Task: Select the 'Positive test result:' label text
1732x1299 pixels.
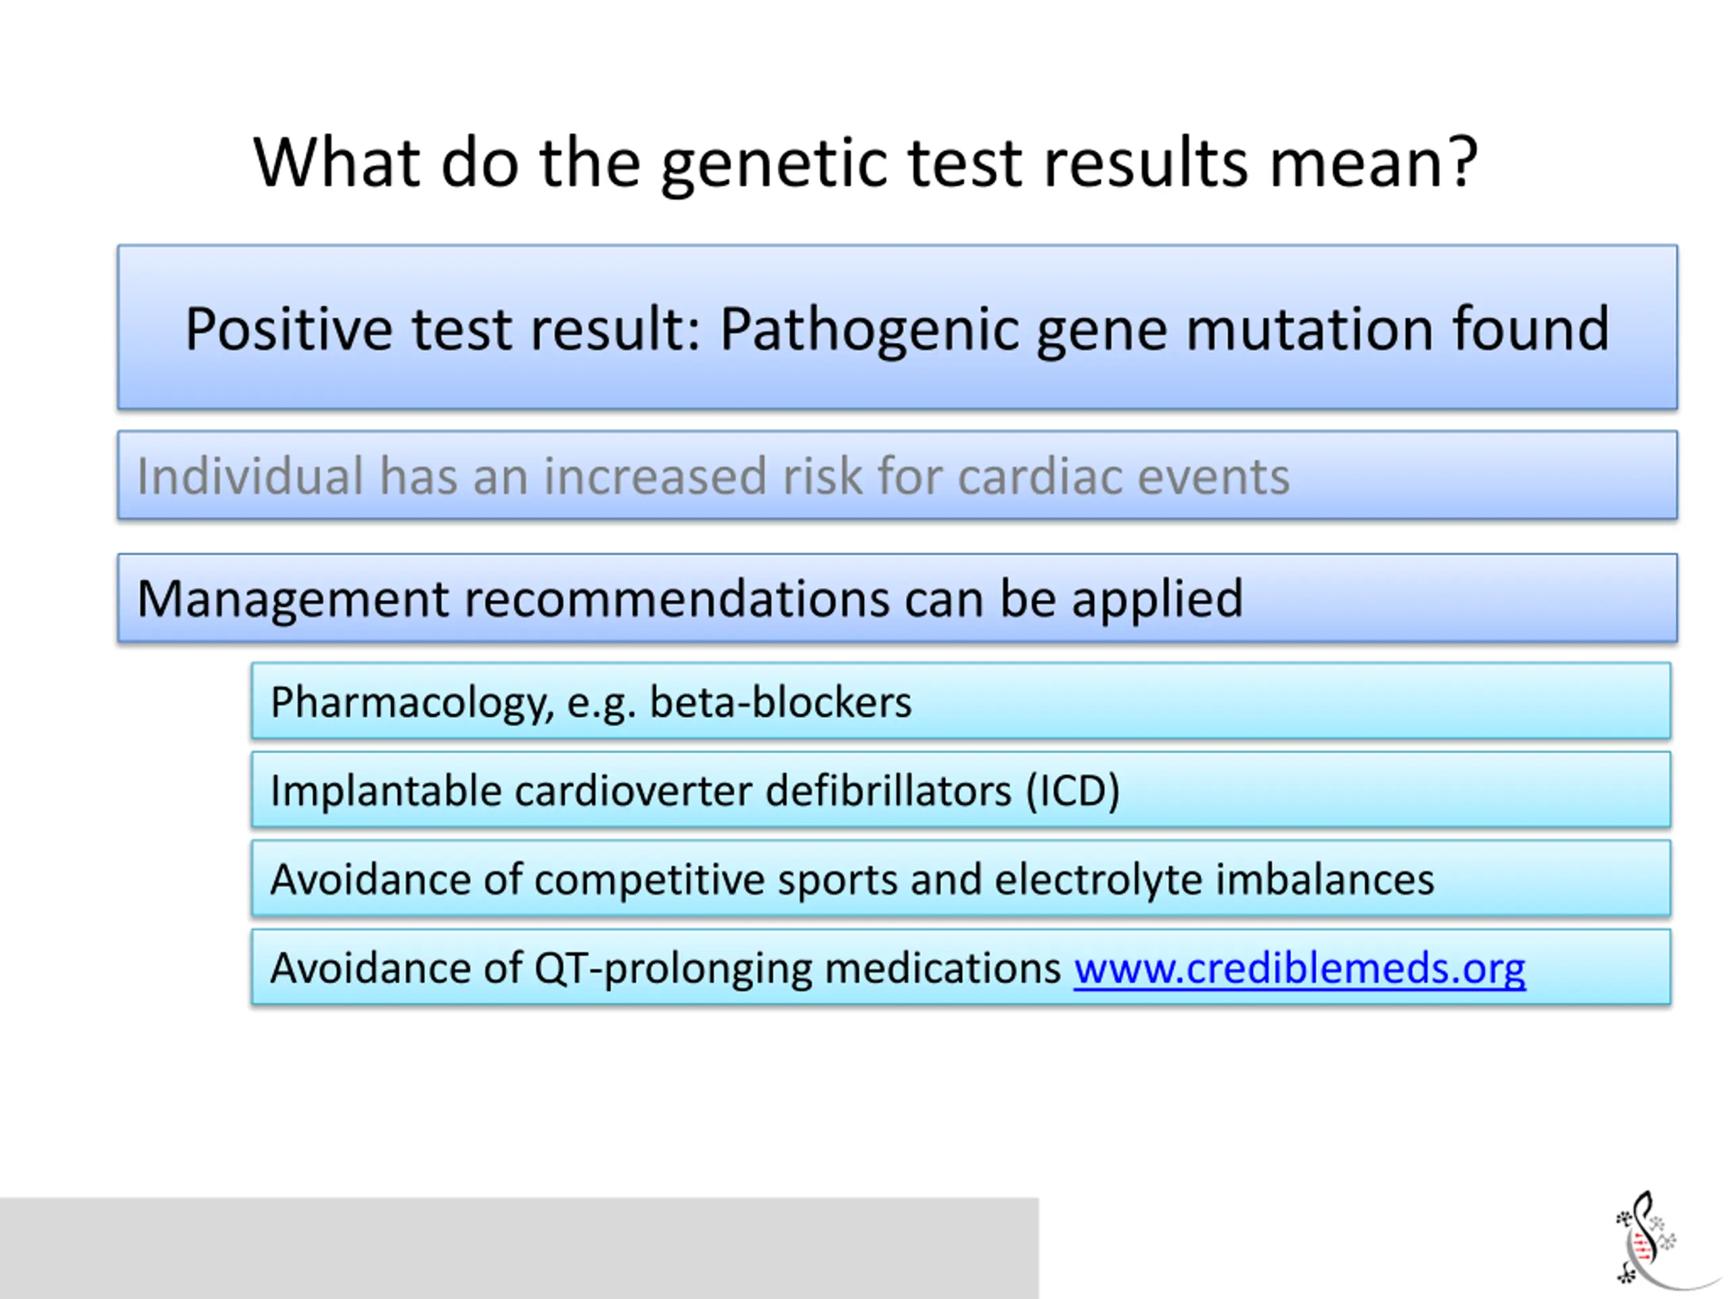Action: pos(442,329)
